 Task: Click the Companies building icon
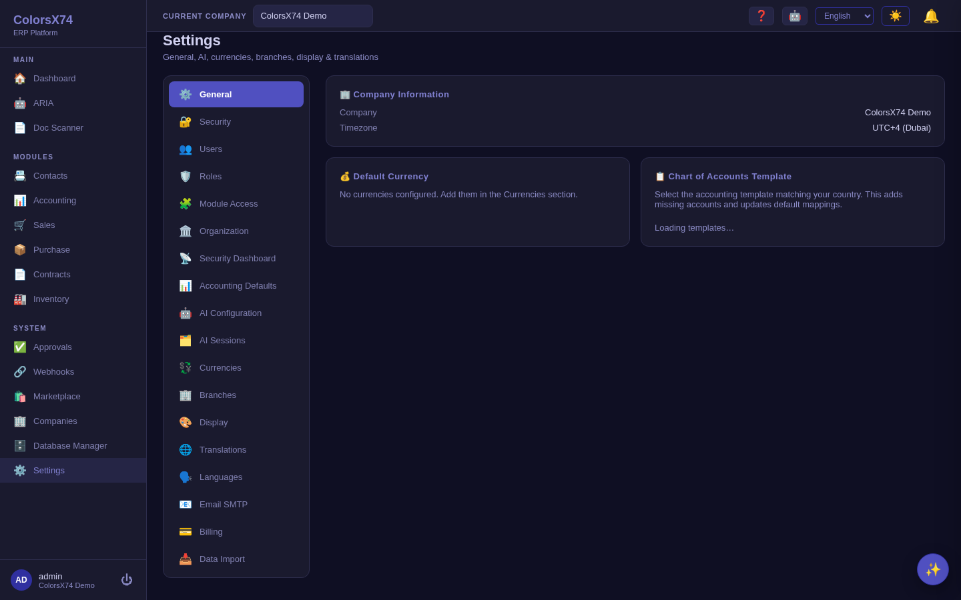point(20,421)
